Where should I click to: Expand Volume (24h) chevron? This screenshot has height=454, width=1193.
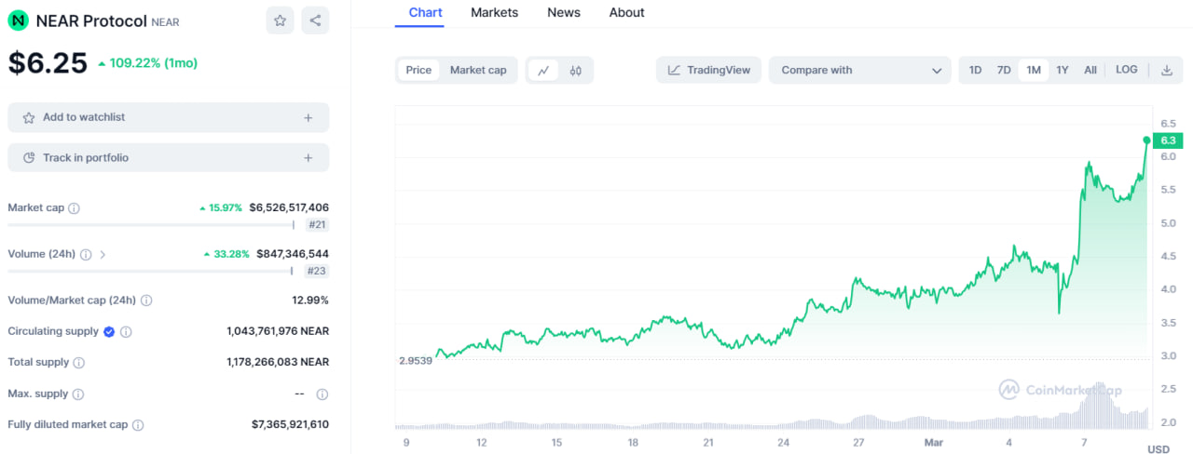[x=103, y=254]
